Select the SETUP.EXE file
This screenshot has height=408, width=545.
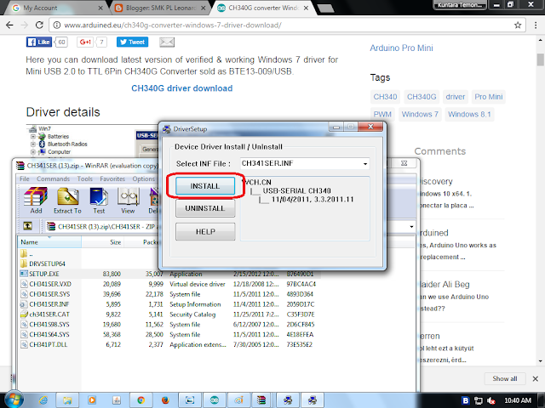click(40, 274)
